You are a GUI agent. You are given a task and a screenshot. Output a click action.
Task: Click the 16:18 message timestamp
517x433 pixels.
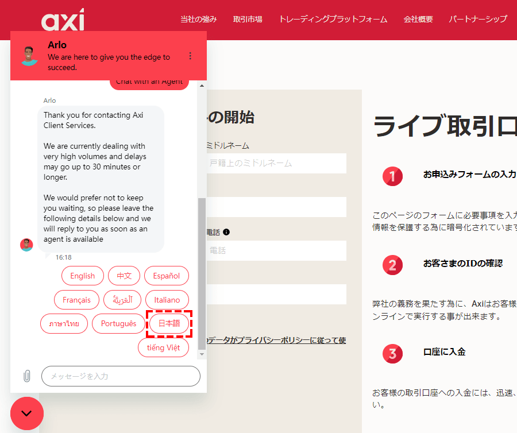point(63,257)
